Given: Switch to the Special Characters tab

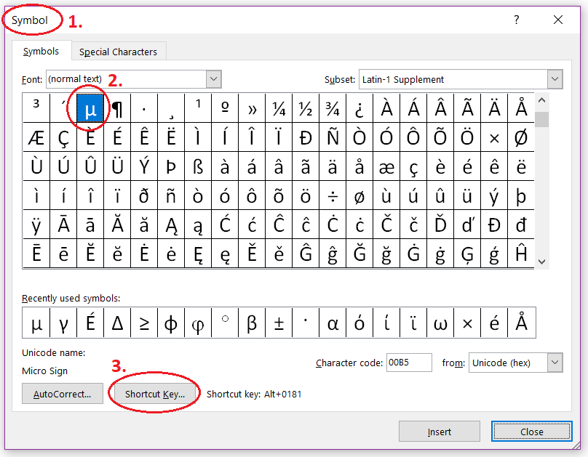Looking at the screenshot, I should coord(118,52).
